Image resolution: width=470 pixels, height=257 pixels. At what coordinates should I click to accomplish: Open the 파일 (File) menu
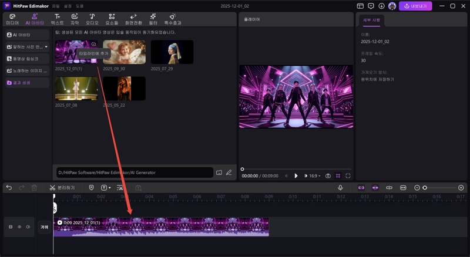click(56, 6)
